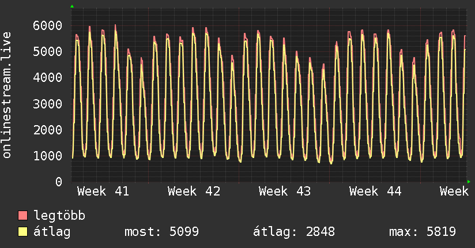The height and width of the screenshot is (248, 475).
Task: Click the 6000 y-axis tick label
Action: (48, 25)
